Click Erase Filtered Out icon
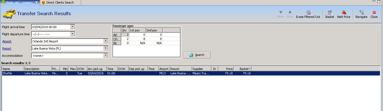The width and height of the screenshot is (383, 111). [x=308, y=14]
